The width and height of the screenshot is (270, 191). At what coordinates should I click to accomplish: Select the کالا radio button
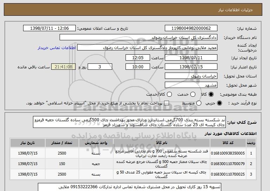point(211,94)
